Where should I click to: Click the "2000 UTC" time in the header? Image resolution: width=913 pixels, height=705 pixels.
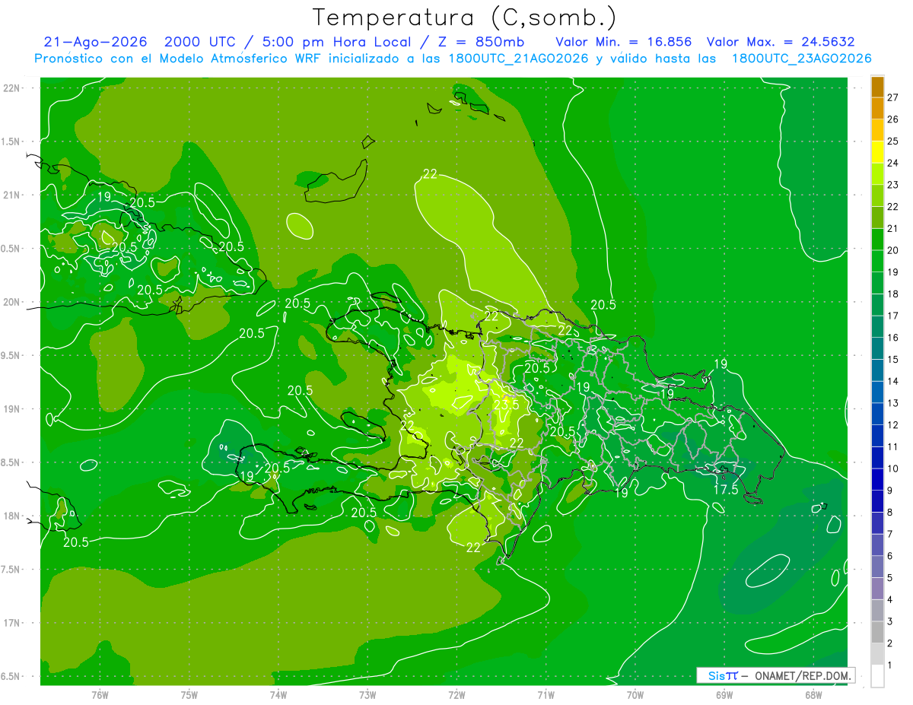199,42
